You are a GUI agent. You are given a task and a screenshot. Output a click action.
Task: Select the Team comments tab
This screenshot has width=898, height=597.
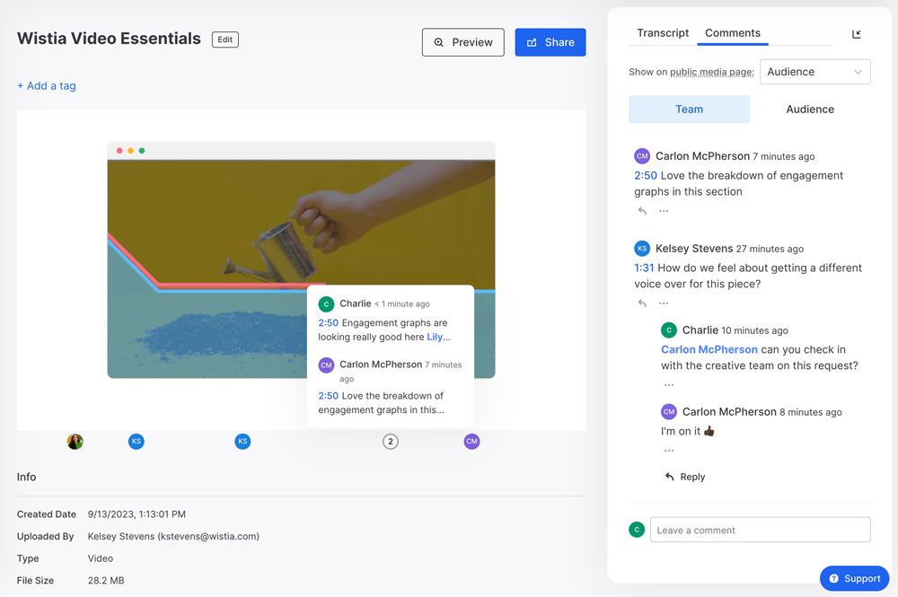click(689, 110)
